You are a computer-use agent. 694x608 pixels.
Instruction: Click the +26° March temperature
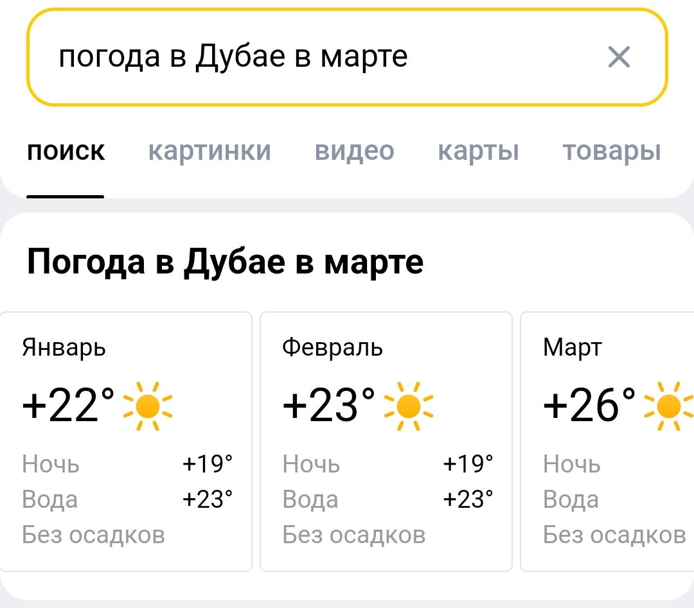click(589, 406)
